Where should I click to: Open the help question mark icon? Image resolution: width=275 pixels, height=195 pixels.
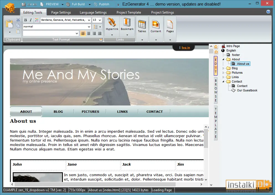(268, 12)
